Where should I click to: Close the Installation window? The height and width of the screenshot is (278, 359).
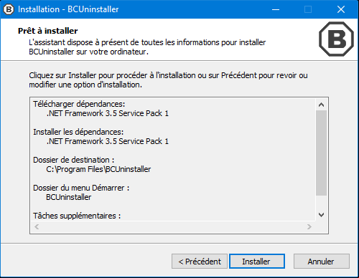click(341, 9)
